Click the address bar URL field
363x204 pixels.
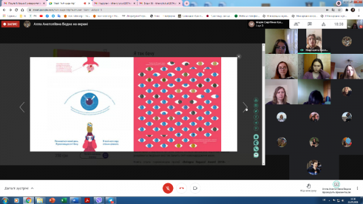click(176, 10)
